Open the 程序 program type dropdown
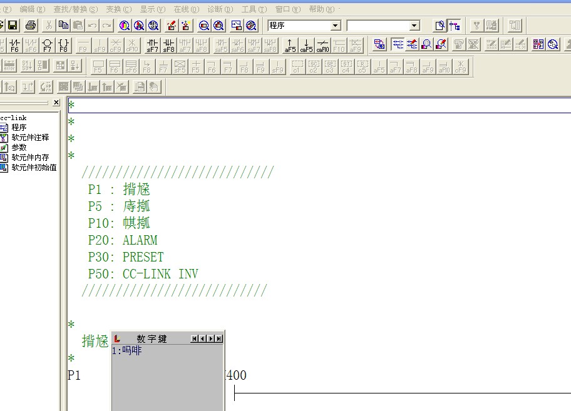Viewport: 571px width, 411px height. click(x=335, y=26)
